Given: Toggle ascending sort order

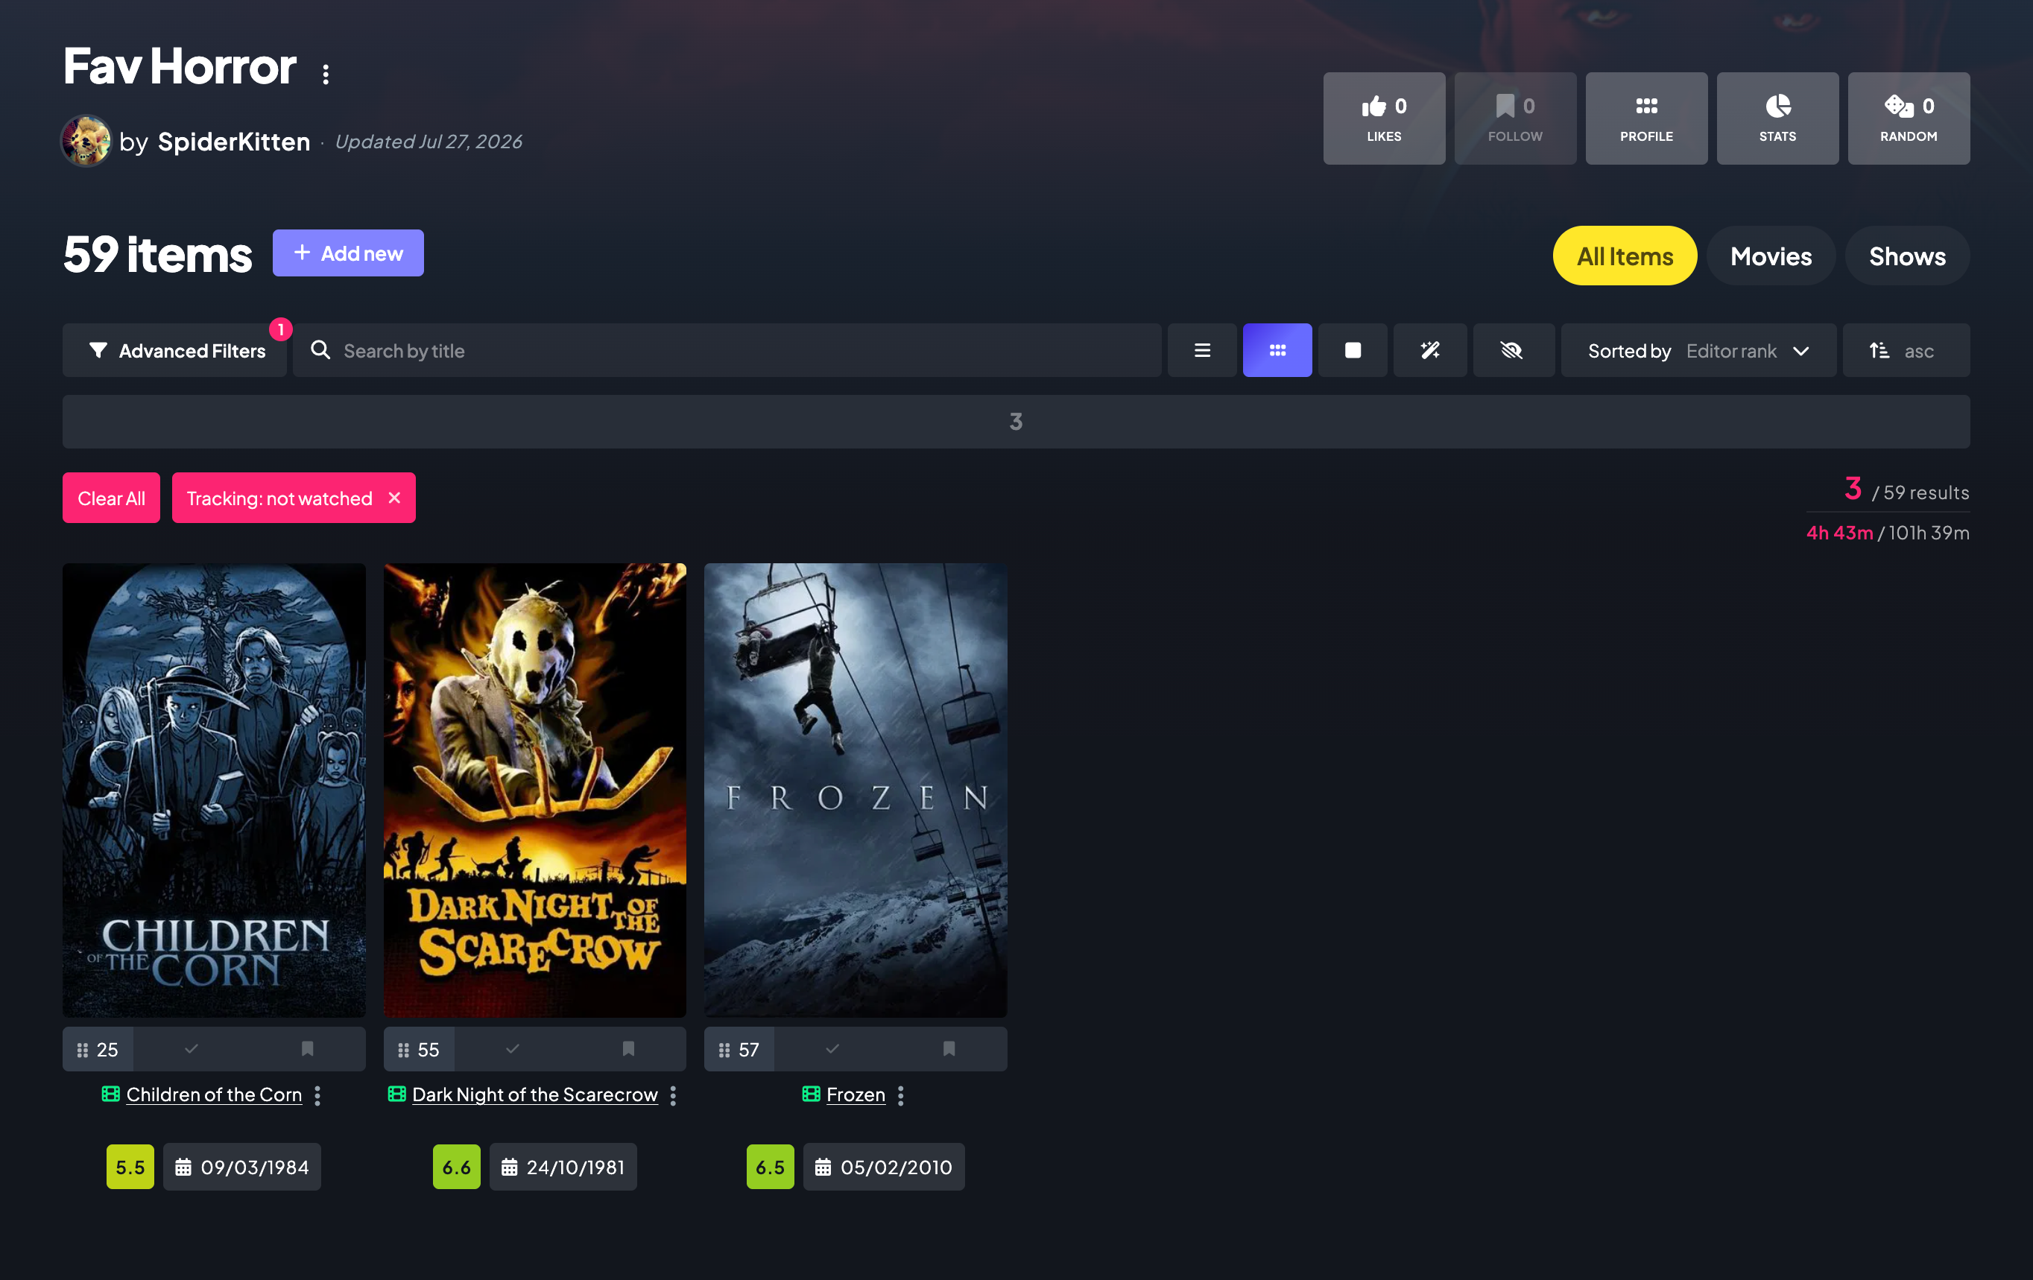Looking at the screenshot, I should [x=1906, y=350].
